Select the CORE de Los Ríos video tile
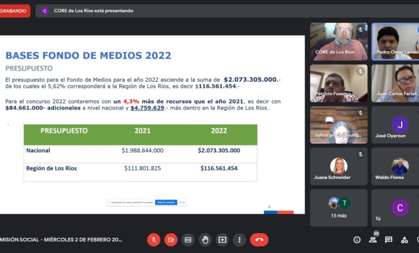 tap(338, 41)
